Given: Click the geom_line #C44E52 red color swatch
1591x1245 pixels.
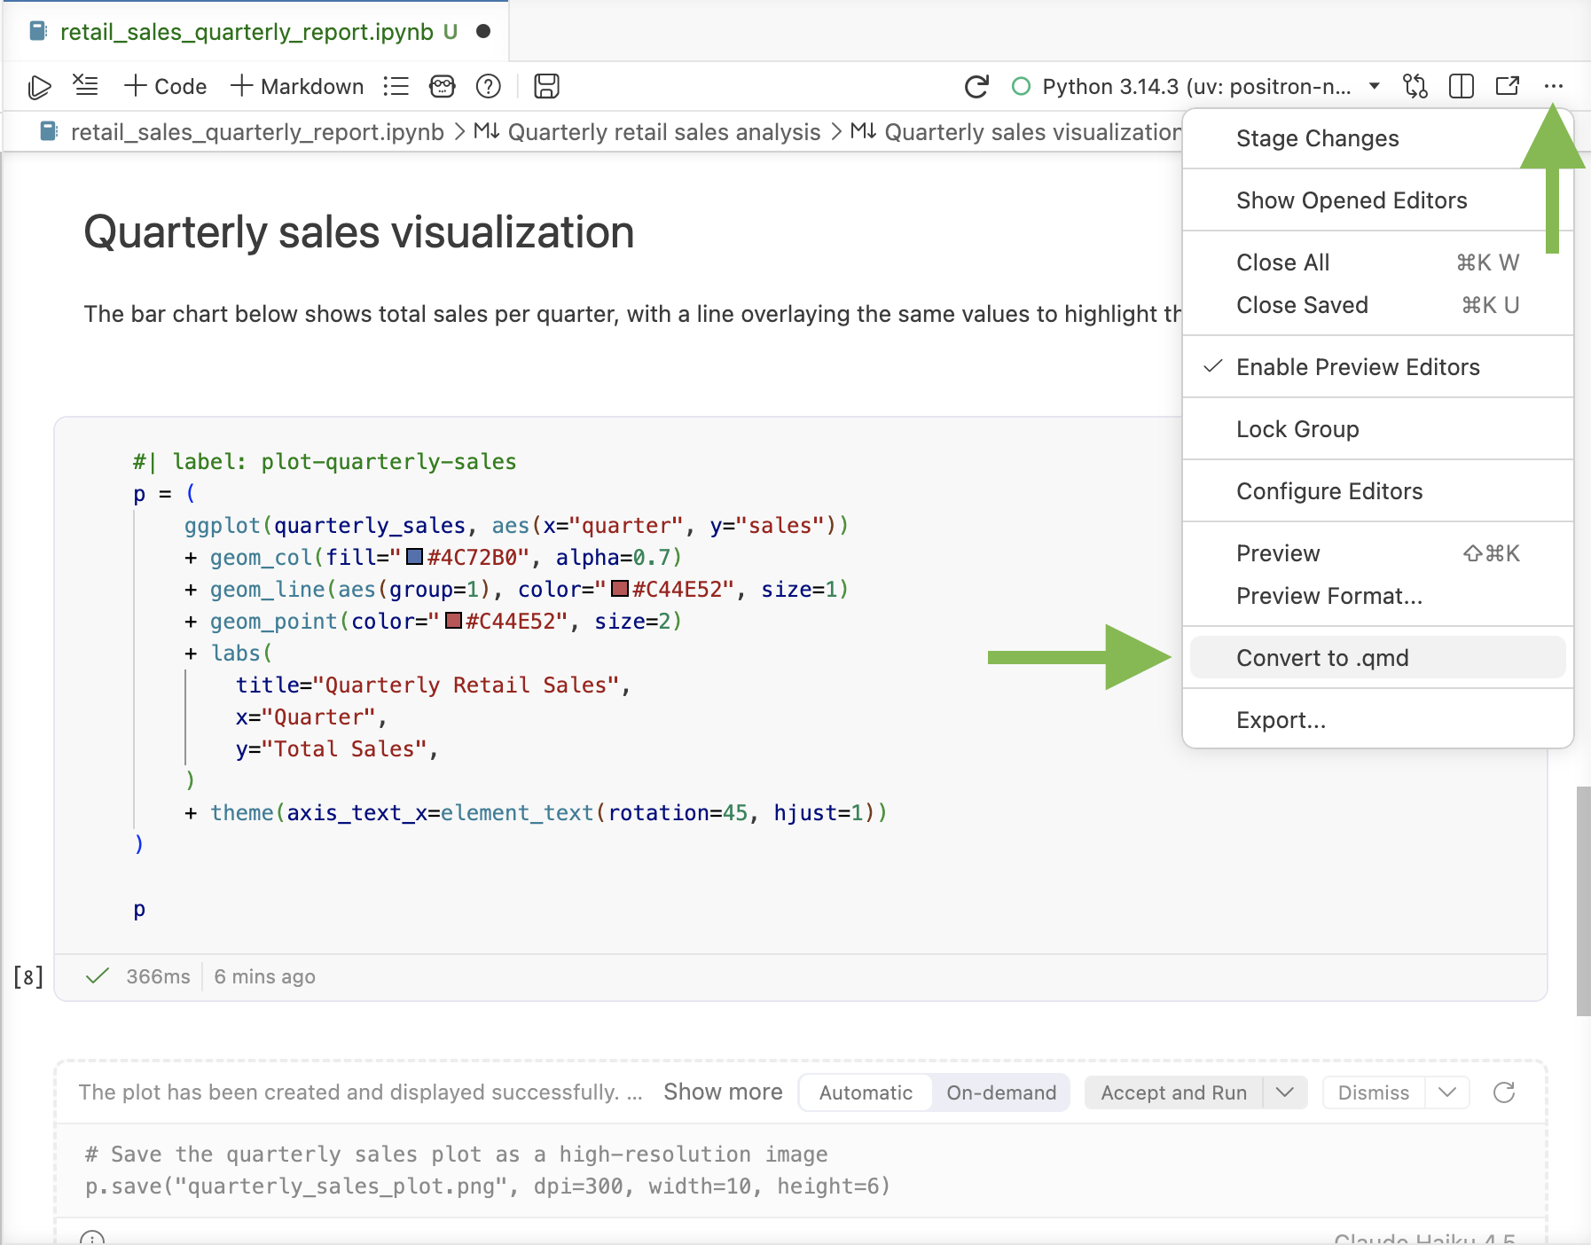Looking at the screenshot, I should point(620,589).
